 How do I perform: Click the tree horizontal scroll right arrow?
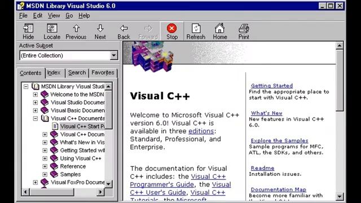pyautogui.click(x=100, y=192)
